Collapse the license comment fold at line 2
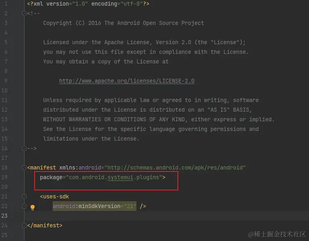Screen dimensions: 309x241 point(24,13)
